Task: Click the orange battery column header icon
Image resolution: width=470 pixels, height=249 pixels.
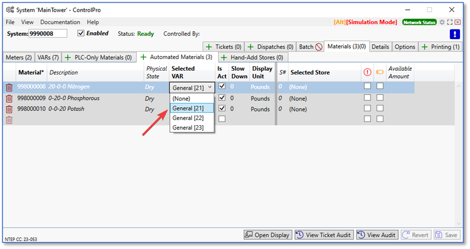Action: 379,72
